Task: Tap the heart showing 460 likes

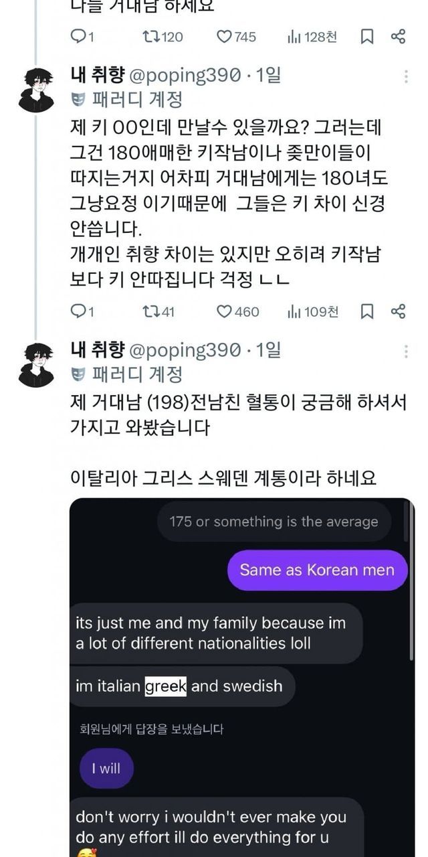Action: tap(224, 311)
